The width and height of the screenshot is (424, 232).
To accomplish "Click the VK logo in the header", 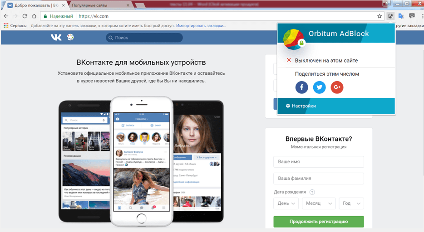I will pos(56,38).
